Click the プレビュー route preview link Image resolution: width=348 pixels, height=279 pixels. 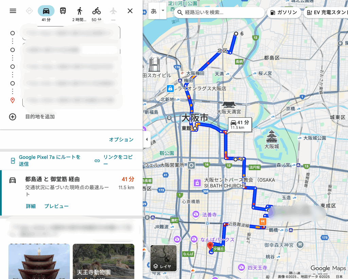[56, 206]
